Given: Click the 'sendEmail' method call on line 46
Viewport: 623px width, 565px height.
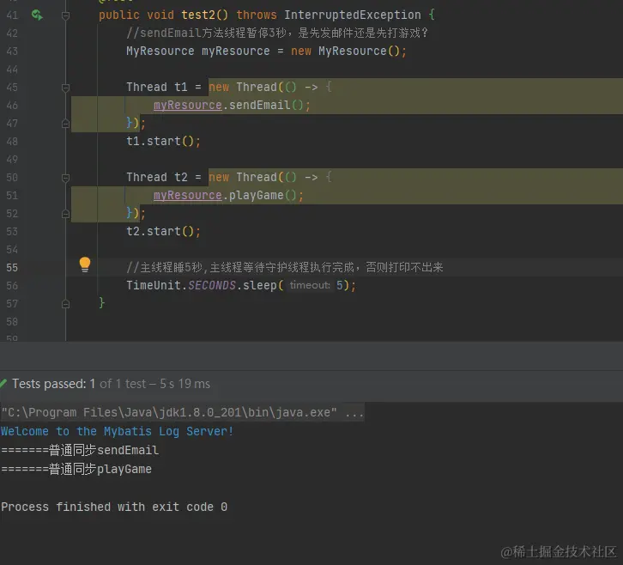Looking at the screenshot, I should (x=259, y=105).
